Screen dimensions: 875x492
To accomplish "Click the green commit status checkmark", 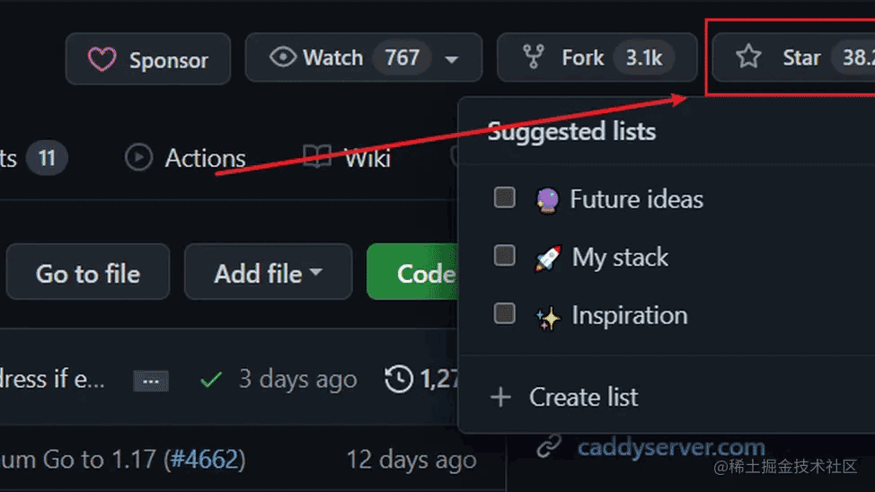I will coord(211,380).
